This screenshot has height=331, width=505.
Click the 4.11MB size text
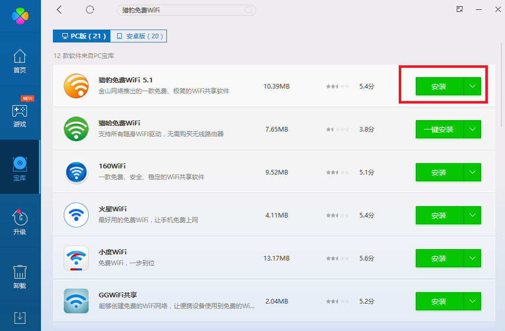pyautogui.click(x=277, y=215)
